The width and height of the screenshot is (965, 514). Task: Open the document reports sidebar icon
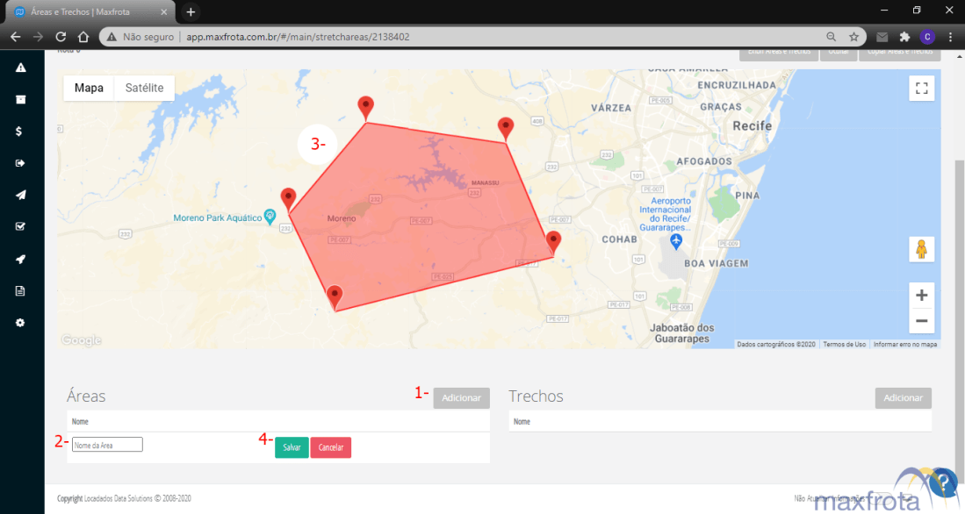pyautogui.click(x=20, y=290)
